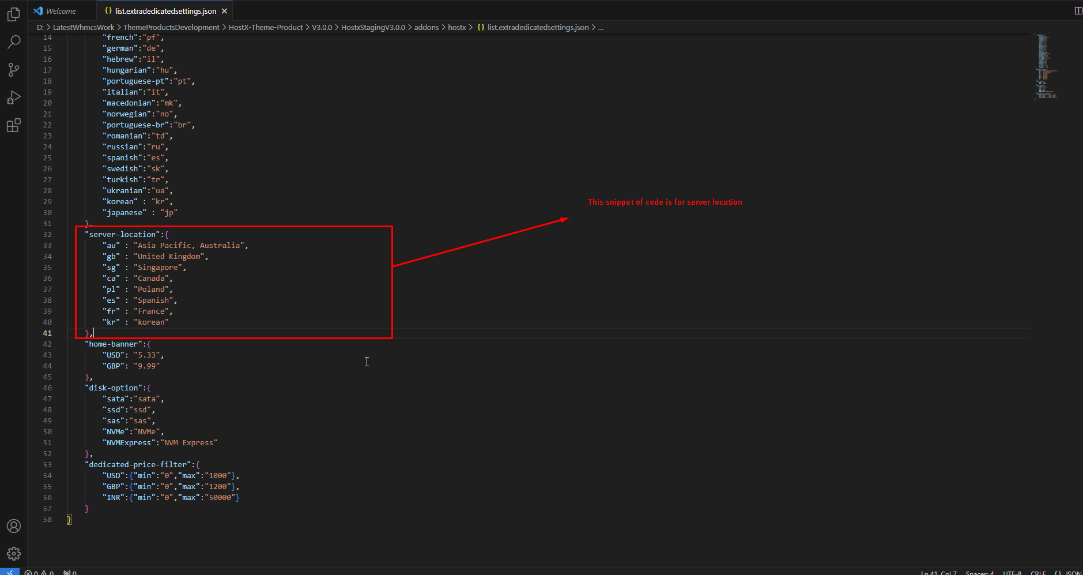Open the Run and Debug view
Image resolution: width=1083 pixels, height=575 pixels.
pyautogui.click(x=14, y=97)
